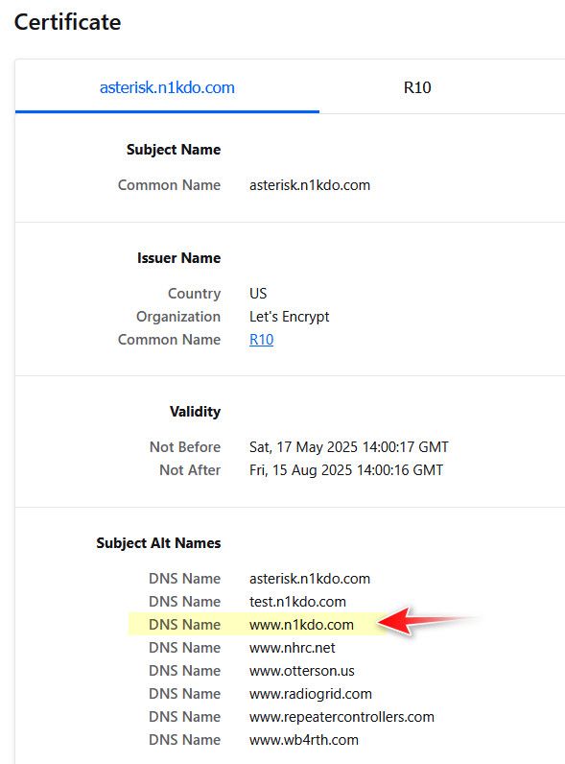
Task: Click the Issuer Name section heading
Action: pyautogui.click(x=179, y=258)
